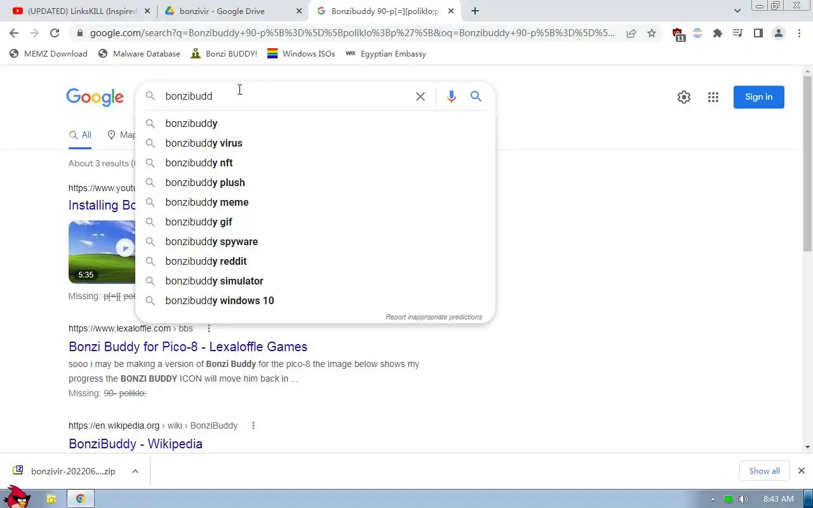The height and width of the screenshot is (508, 813).
Task: Click the volume speaker tray icon
Action: (744, 499)
